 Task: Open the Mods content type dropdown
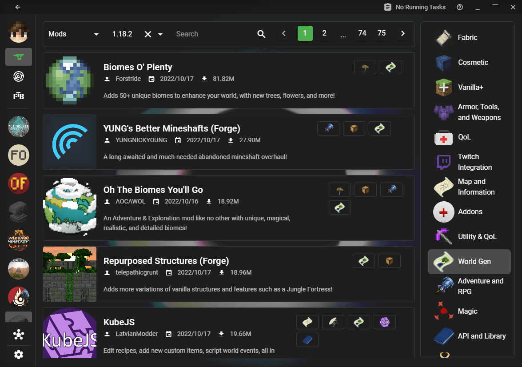(x=74, y=34)
